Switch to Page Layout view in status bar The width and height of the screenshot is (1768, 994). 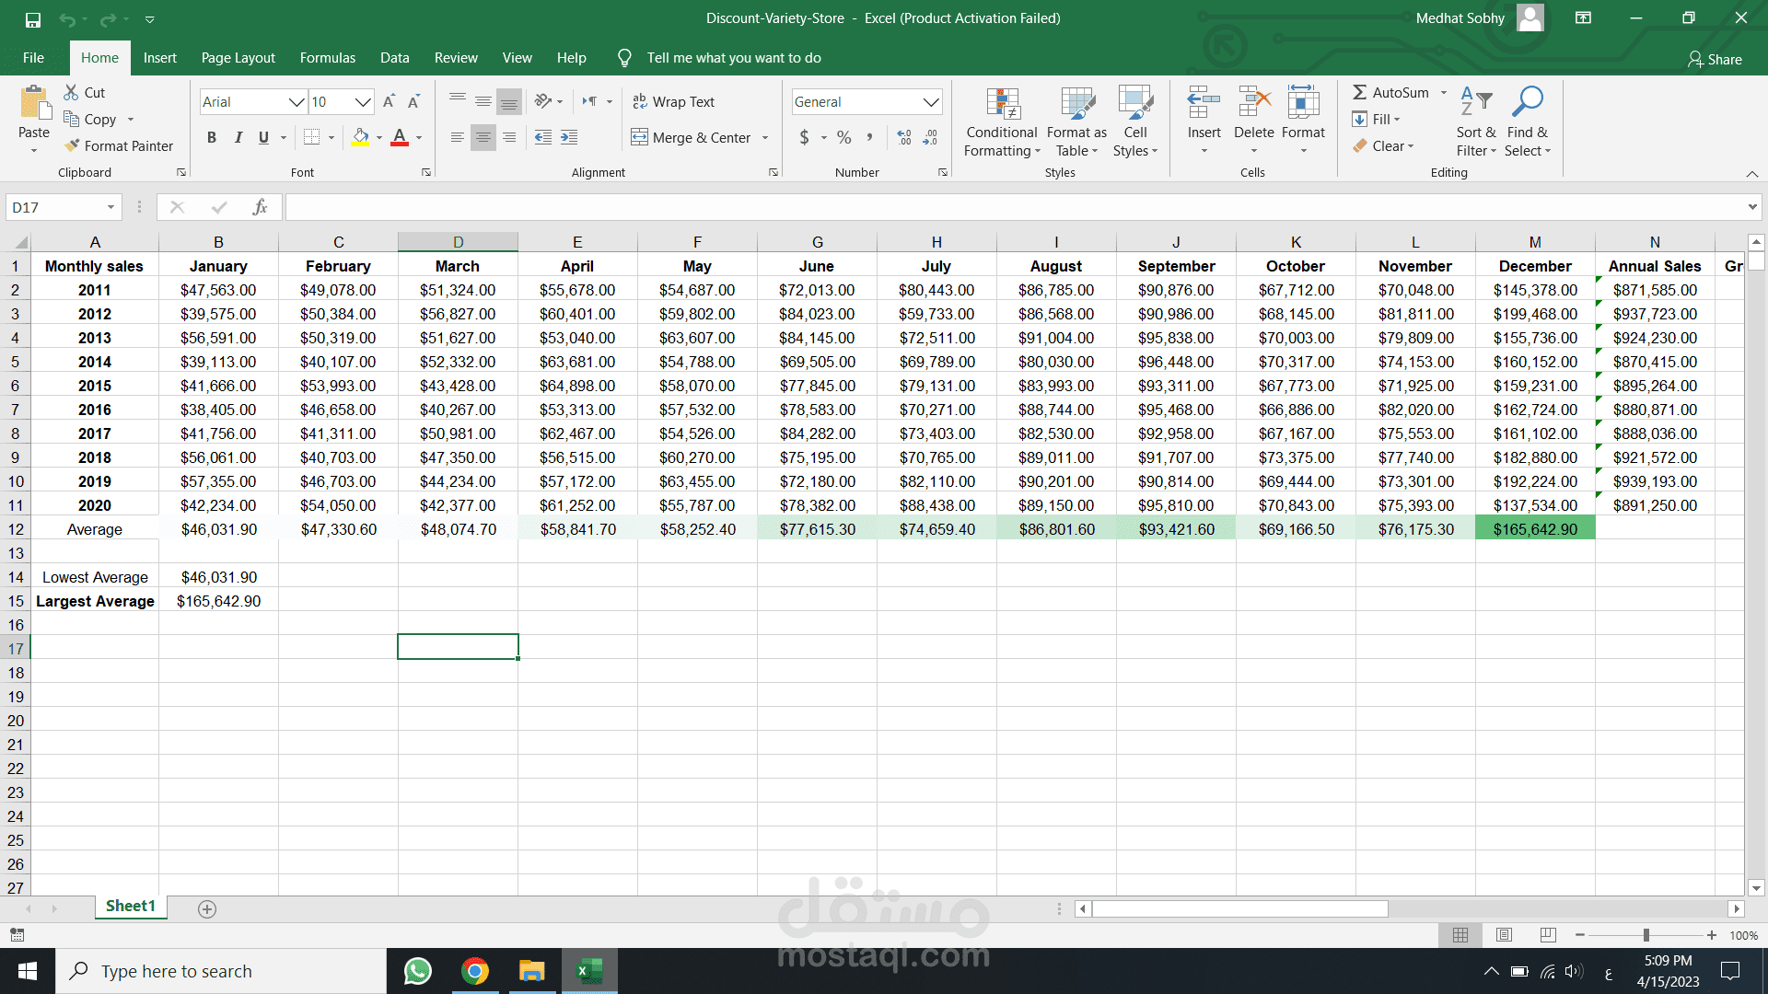point(1505,935)
